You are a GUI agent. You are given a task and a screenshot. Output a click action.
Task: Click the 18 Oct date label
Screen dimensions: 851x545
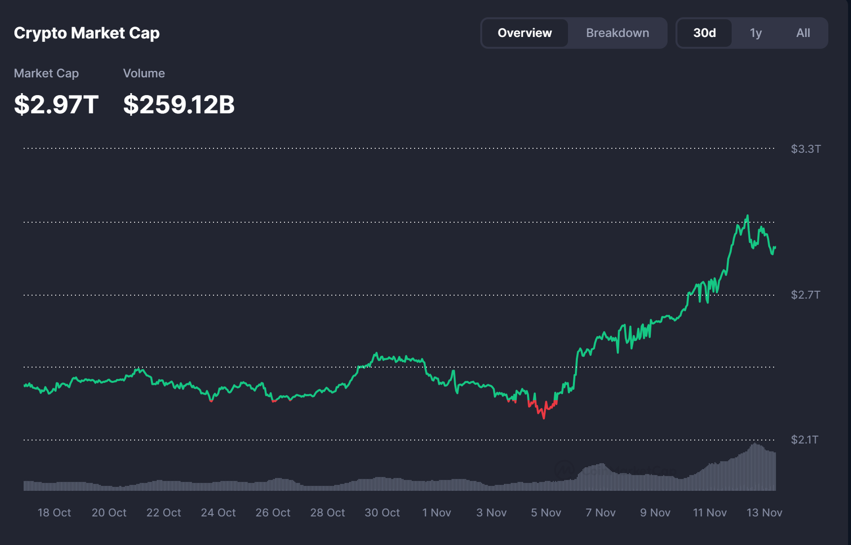[x=54, y=512]
